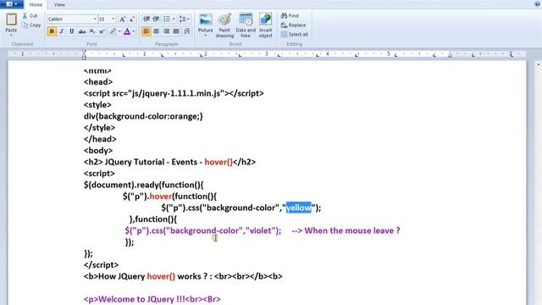Screen dimensions: 542x305
Task: Toggle Bold formatting off
Action: (x=52, y=31)
